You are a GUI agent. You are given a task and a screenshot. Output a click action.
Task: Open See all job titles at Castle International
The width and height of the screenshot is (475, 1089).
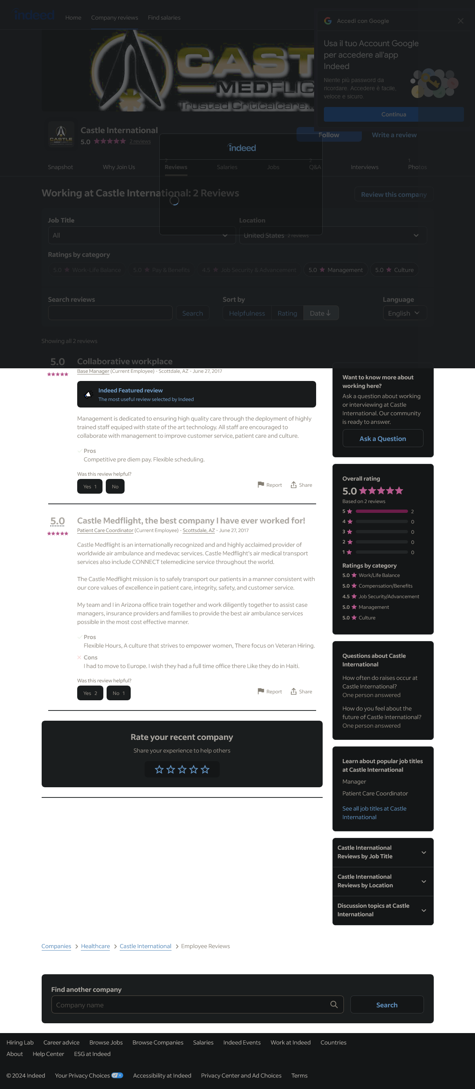[375, 813]
